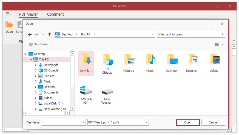The width and height of the screenshot is (239, 135).
Task: Click the tree scrollbar up arrow
Action: 72,54
